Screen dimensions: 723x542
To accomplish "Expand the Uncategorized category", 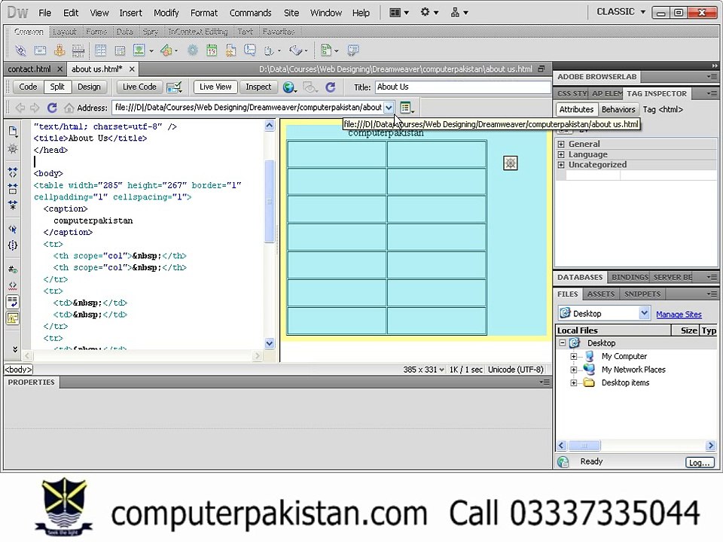I will coord(561,165).
